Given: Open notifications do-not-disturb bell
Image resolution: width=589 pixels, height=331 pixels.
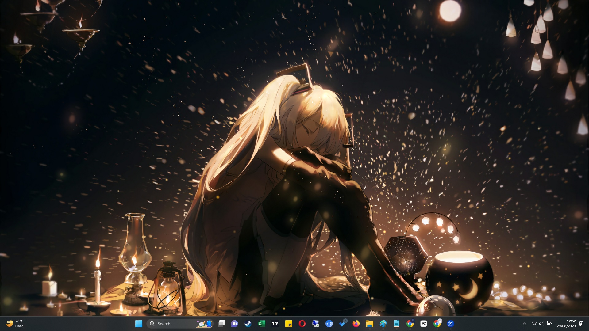Looking at the screenshot, I should 580,324.
